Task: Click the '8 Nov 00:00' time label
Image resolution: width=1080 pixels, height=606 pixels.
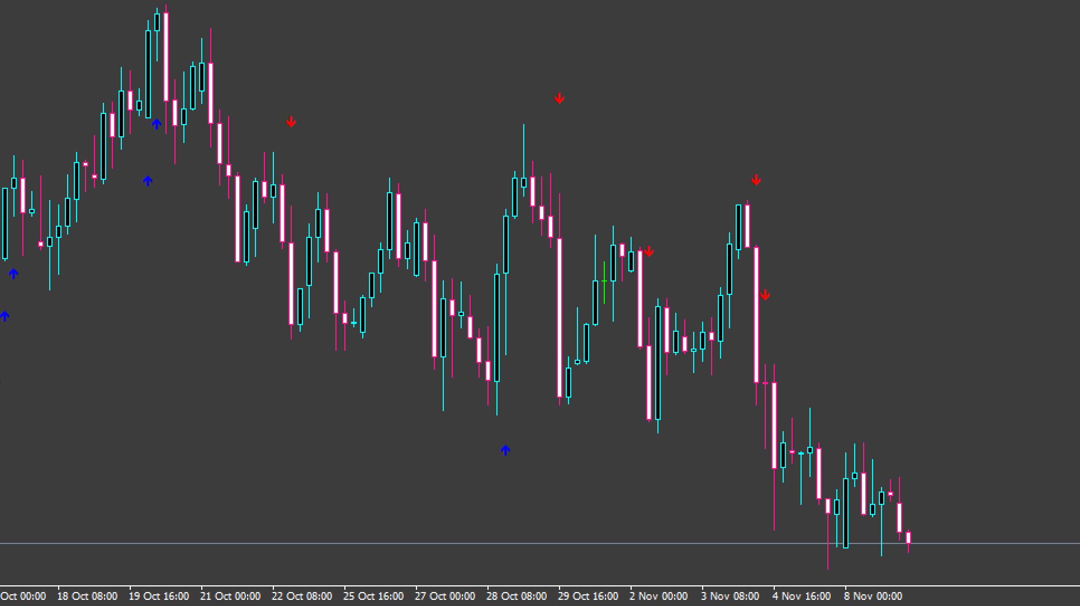Action: 873,596
